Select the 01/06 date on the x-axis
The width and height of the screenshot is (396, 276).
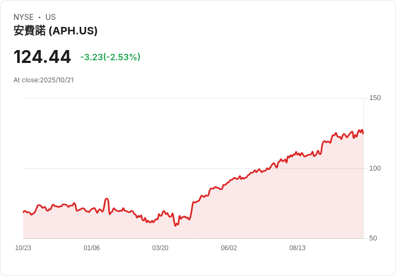pyautogui.click(x=91, y=248)
